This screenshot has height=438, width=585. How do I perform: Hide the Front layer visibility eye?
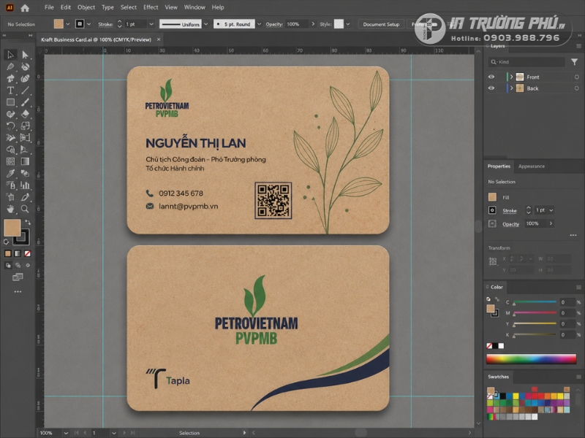tap(491, 77)
